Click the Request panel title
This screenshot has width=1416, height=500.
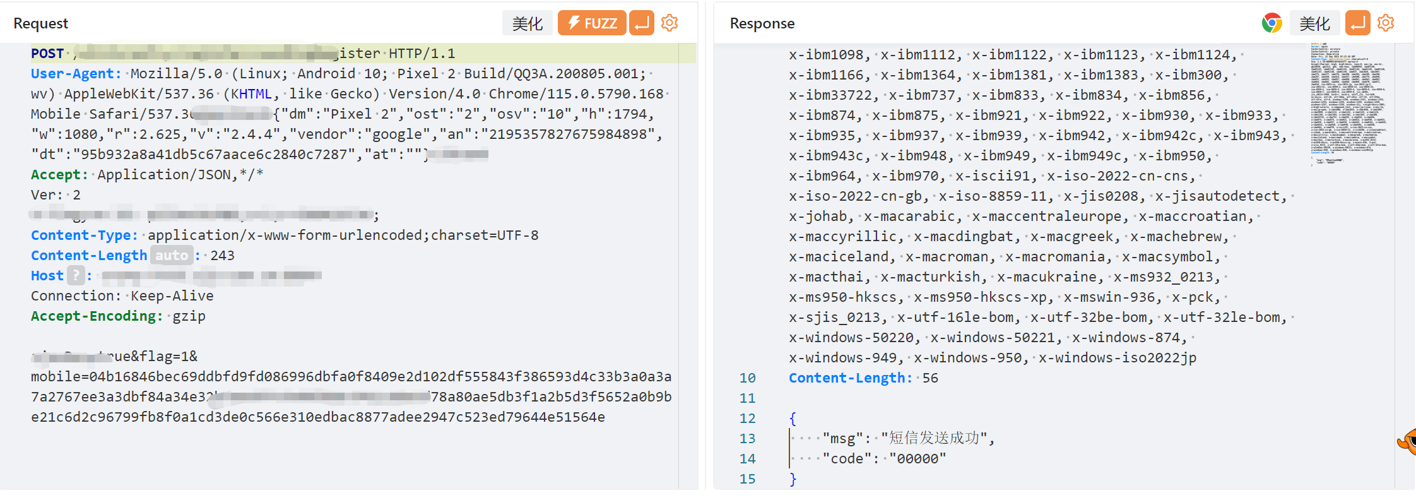[40, 23]
